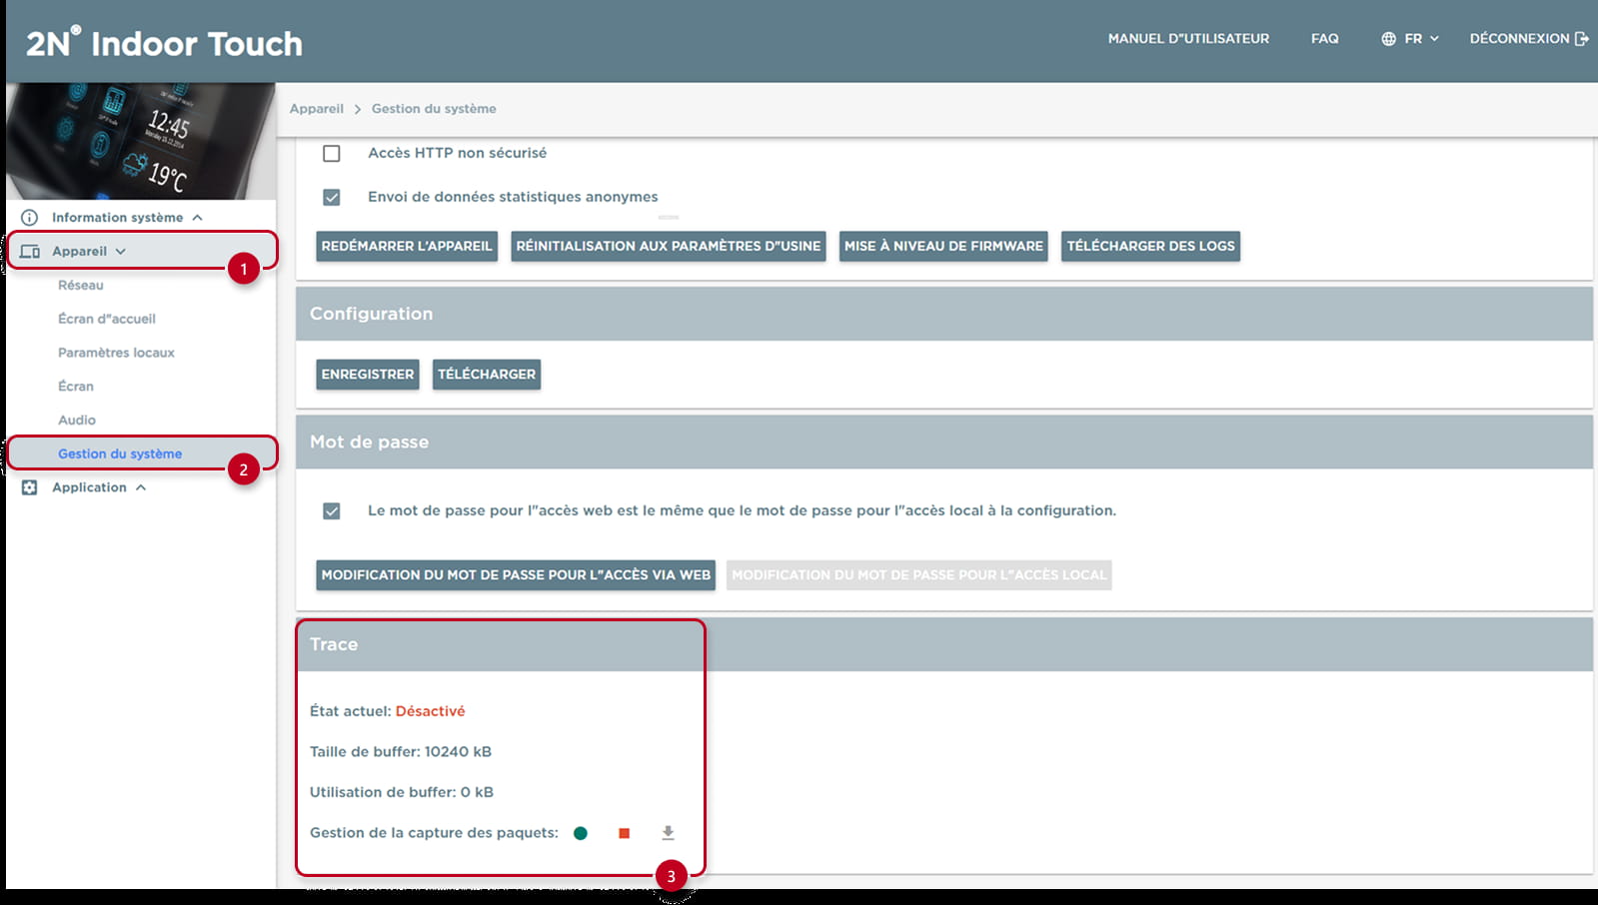This screenshot has height=905, width=1598.
Task: Open Réseau in the sidebar
Action: 81,286
